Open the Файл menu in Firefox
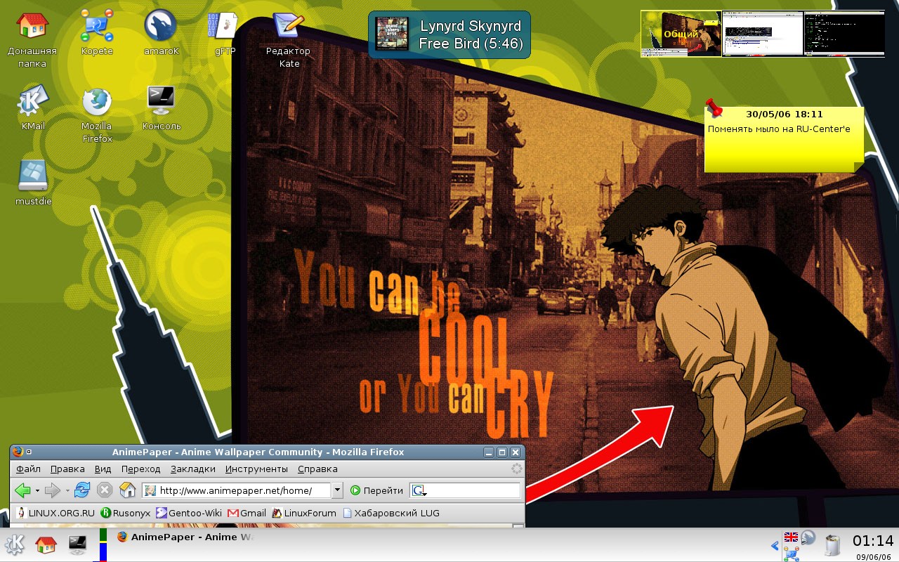 28,469
